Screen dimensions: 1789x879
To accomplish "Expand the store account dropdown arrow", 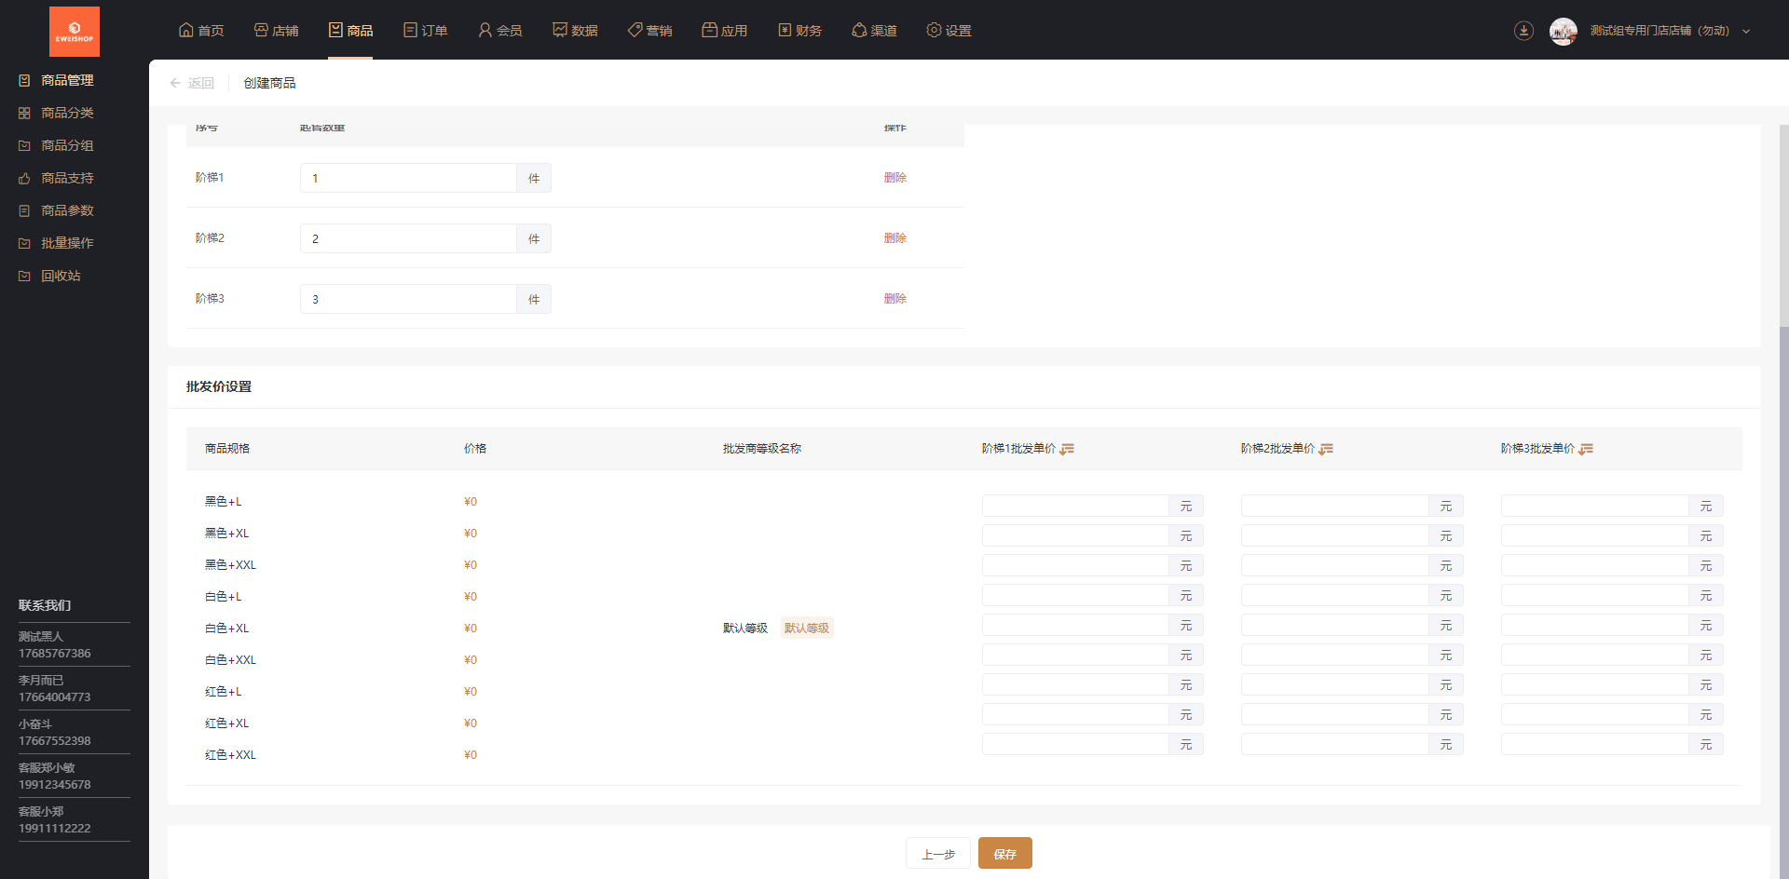I will click(1746, 31).
